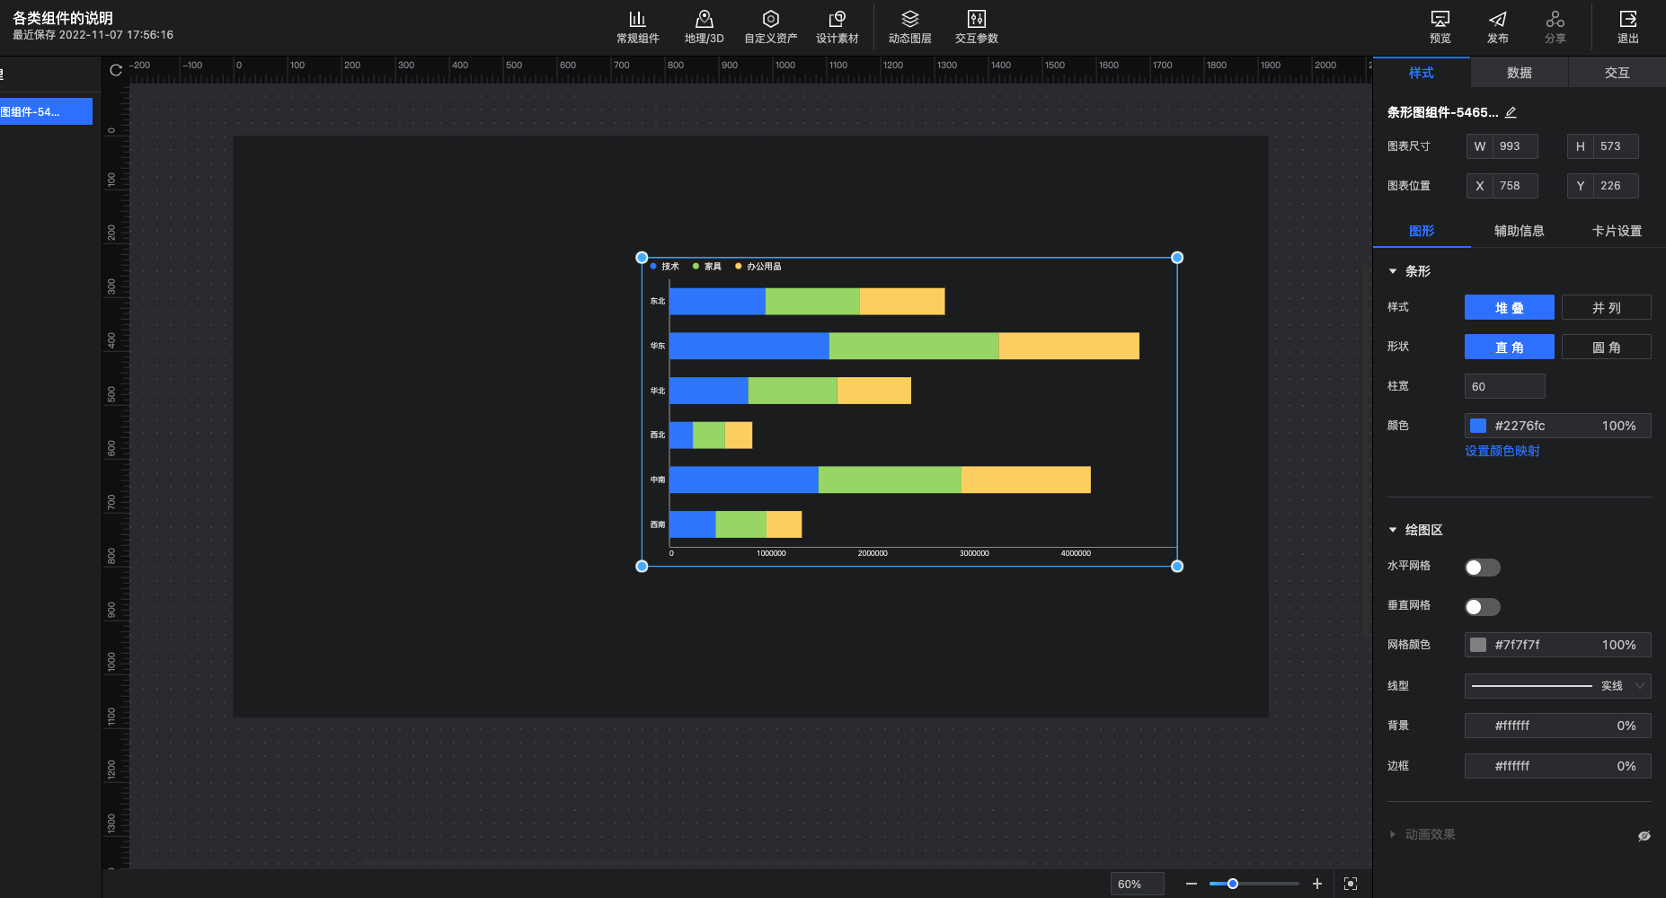The height and width of the screenshot is (898, 1666).
Task: Collapse the 绘图区 section
Action: pyautogui.click(x=1393, y=530)
